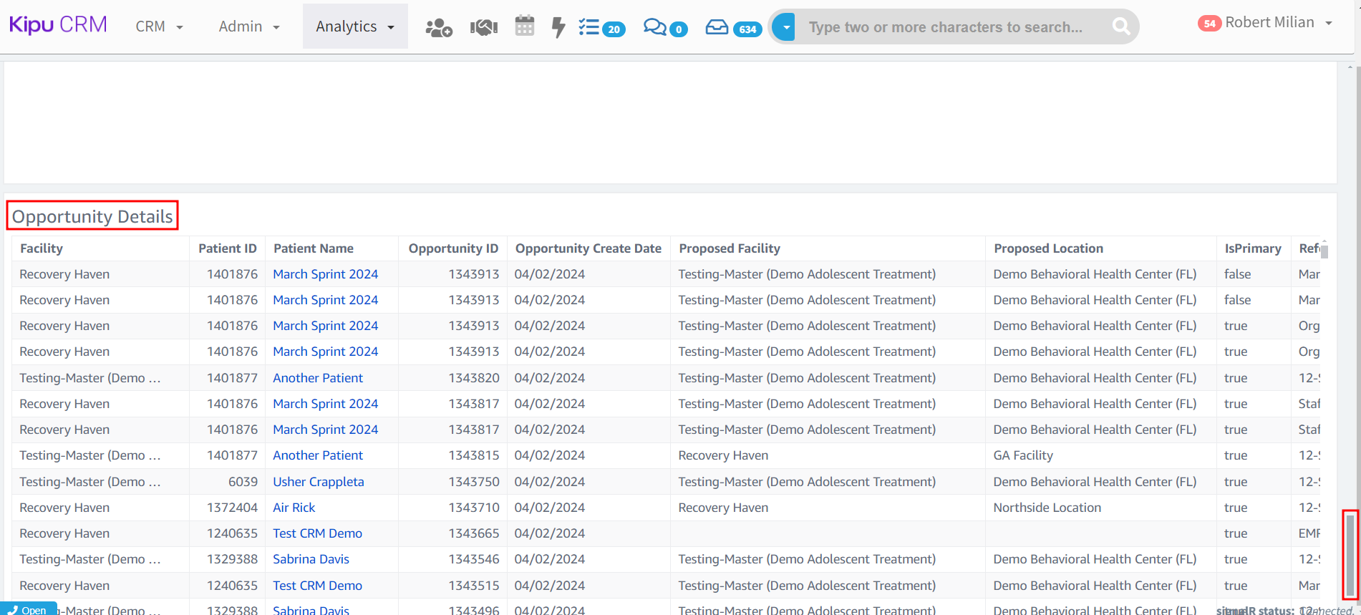Click the Open phone button
This screenshot has height=615, width=1361.
click(x=28, y=609)
